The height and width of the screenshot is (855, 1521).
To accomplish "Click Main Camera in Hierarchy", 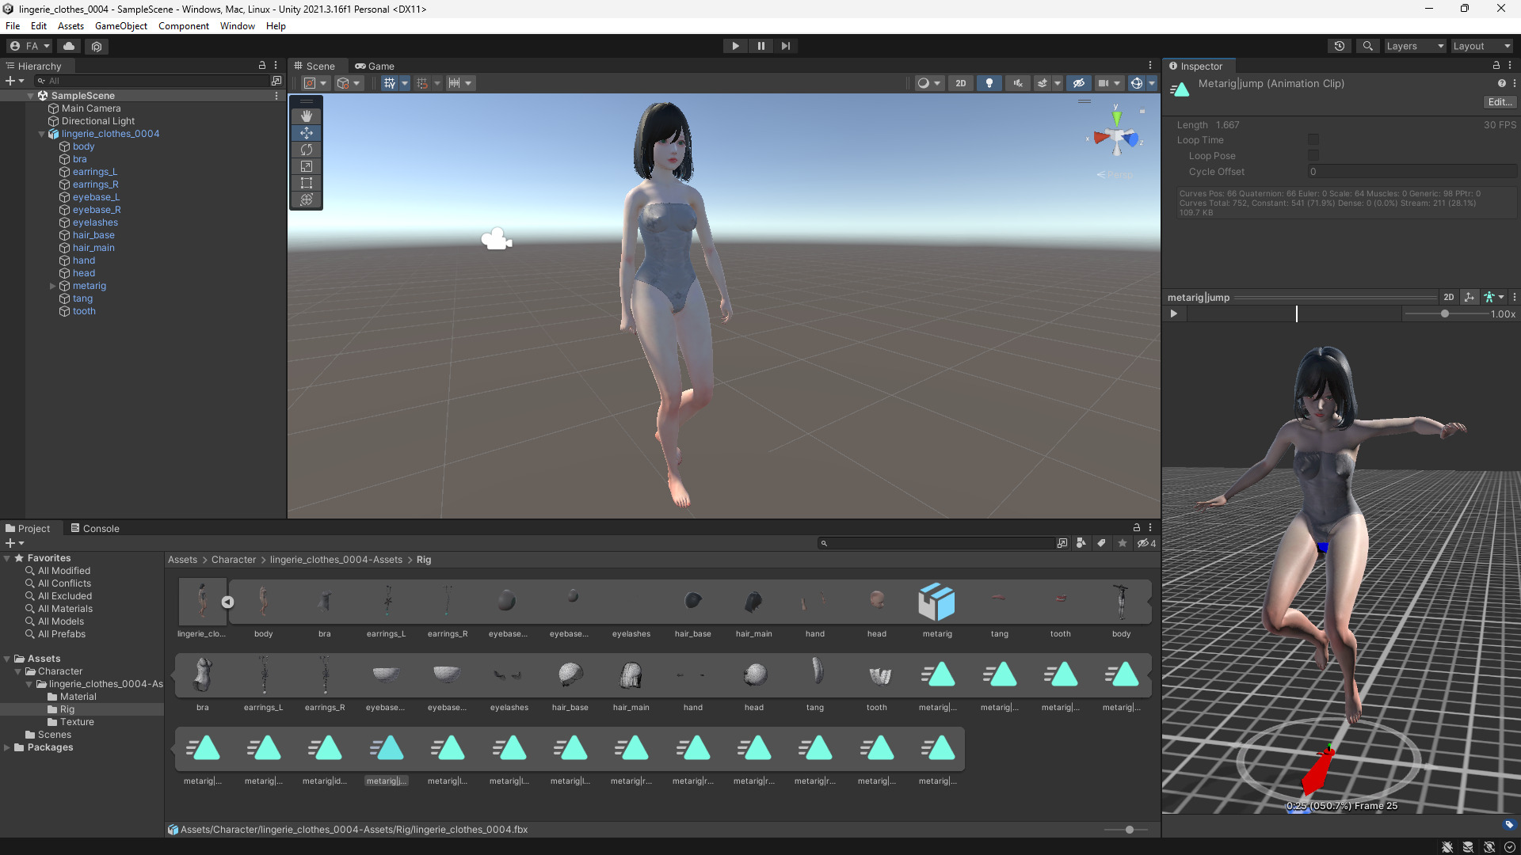I will coord(91,108).
